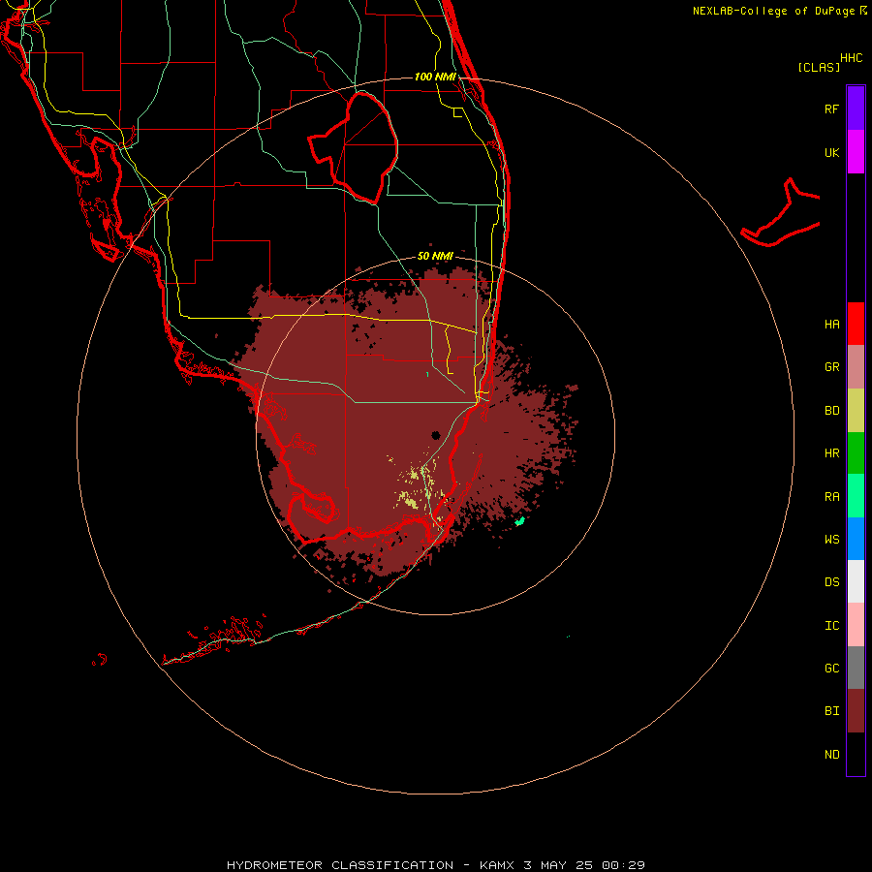Click the BI dark red legend swatch
The image size is (872, 872).
coord(856,711)
